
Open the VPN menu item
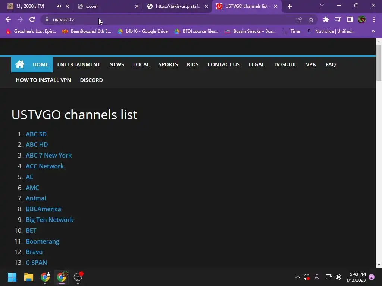point(311,64)
